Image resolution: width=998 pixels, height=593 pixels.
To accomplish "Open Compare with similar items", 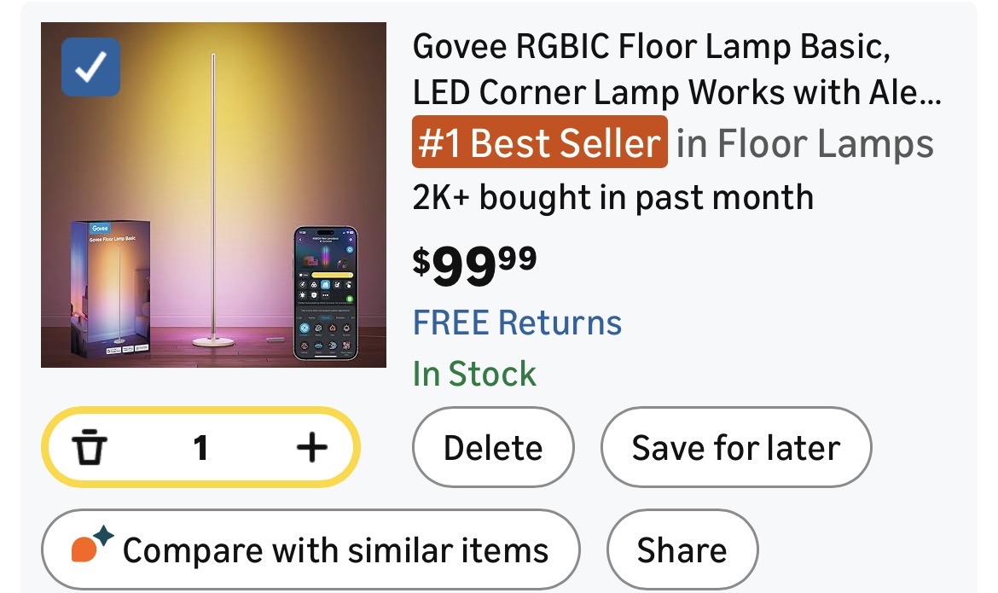I will coord(311,550).
